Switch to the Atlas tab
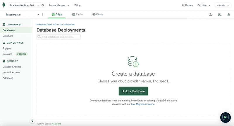Image resolution: width=234 pixels, height=126 pixels. click(x=57, y=14)
